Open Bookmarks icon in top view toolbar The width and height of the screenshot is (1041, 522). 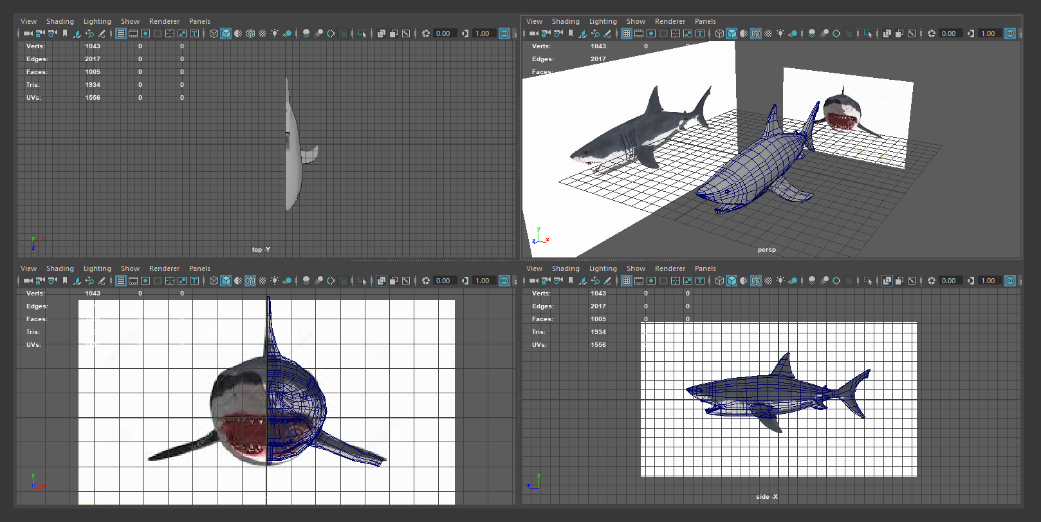(64, 33)
